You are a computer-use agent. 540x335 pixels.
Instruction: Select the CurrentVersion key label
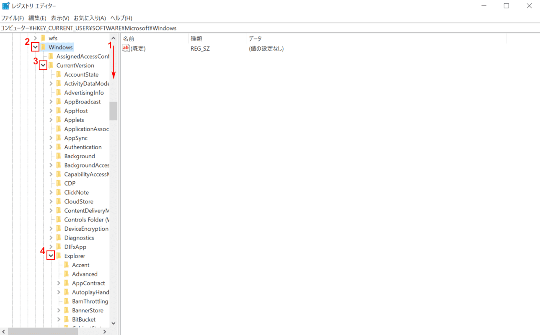point(75,65)
